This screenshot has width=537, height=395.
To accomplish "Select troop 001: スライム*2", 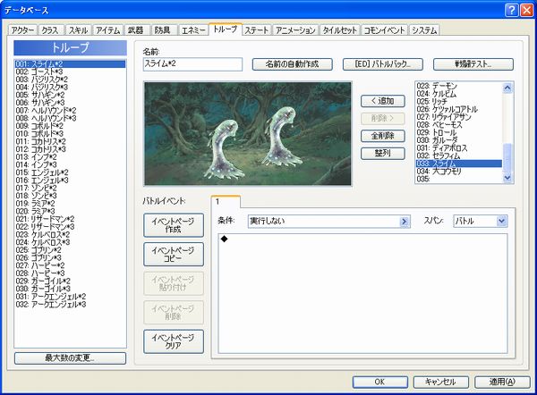I will [70, 64].
